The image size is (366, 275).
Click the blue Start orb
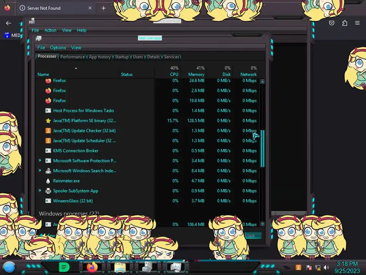[x=9, y=267]
